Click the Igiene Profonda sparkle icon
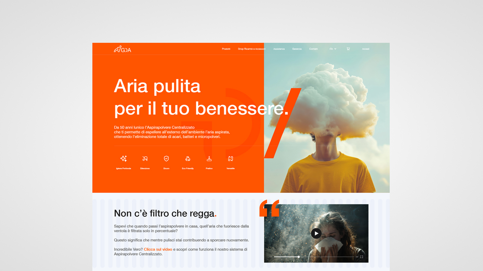The image size is (483, 271). 123,159
